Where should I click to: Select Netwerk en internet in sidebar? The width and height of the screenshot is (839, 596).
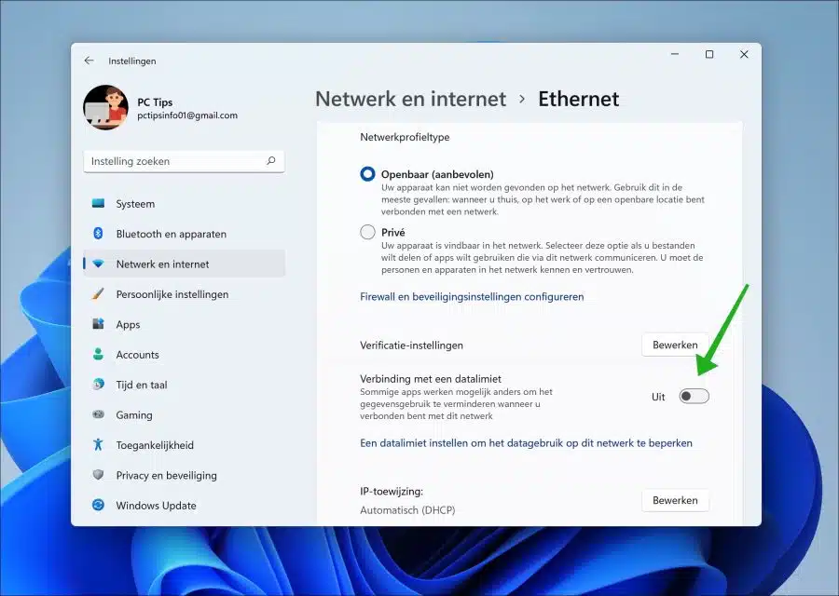click(184, 264)
